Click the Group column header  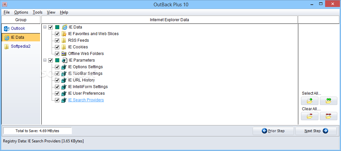point(21,20)
